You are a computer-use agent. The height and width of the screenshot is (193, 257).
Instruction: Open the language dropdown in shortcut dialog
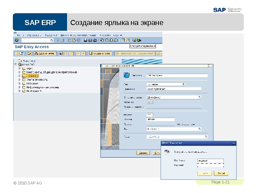coord(200,129)
